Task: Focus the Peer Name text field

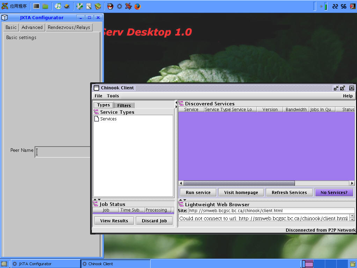Action: pyautogui.click(x=63, y=152)
